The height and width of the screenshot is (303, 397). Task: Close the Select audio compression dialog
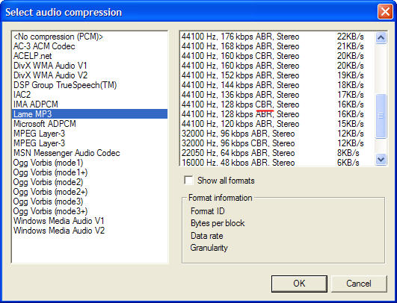[385, 12]
